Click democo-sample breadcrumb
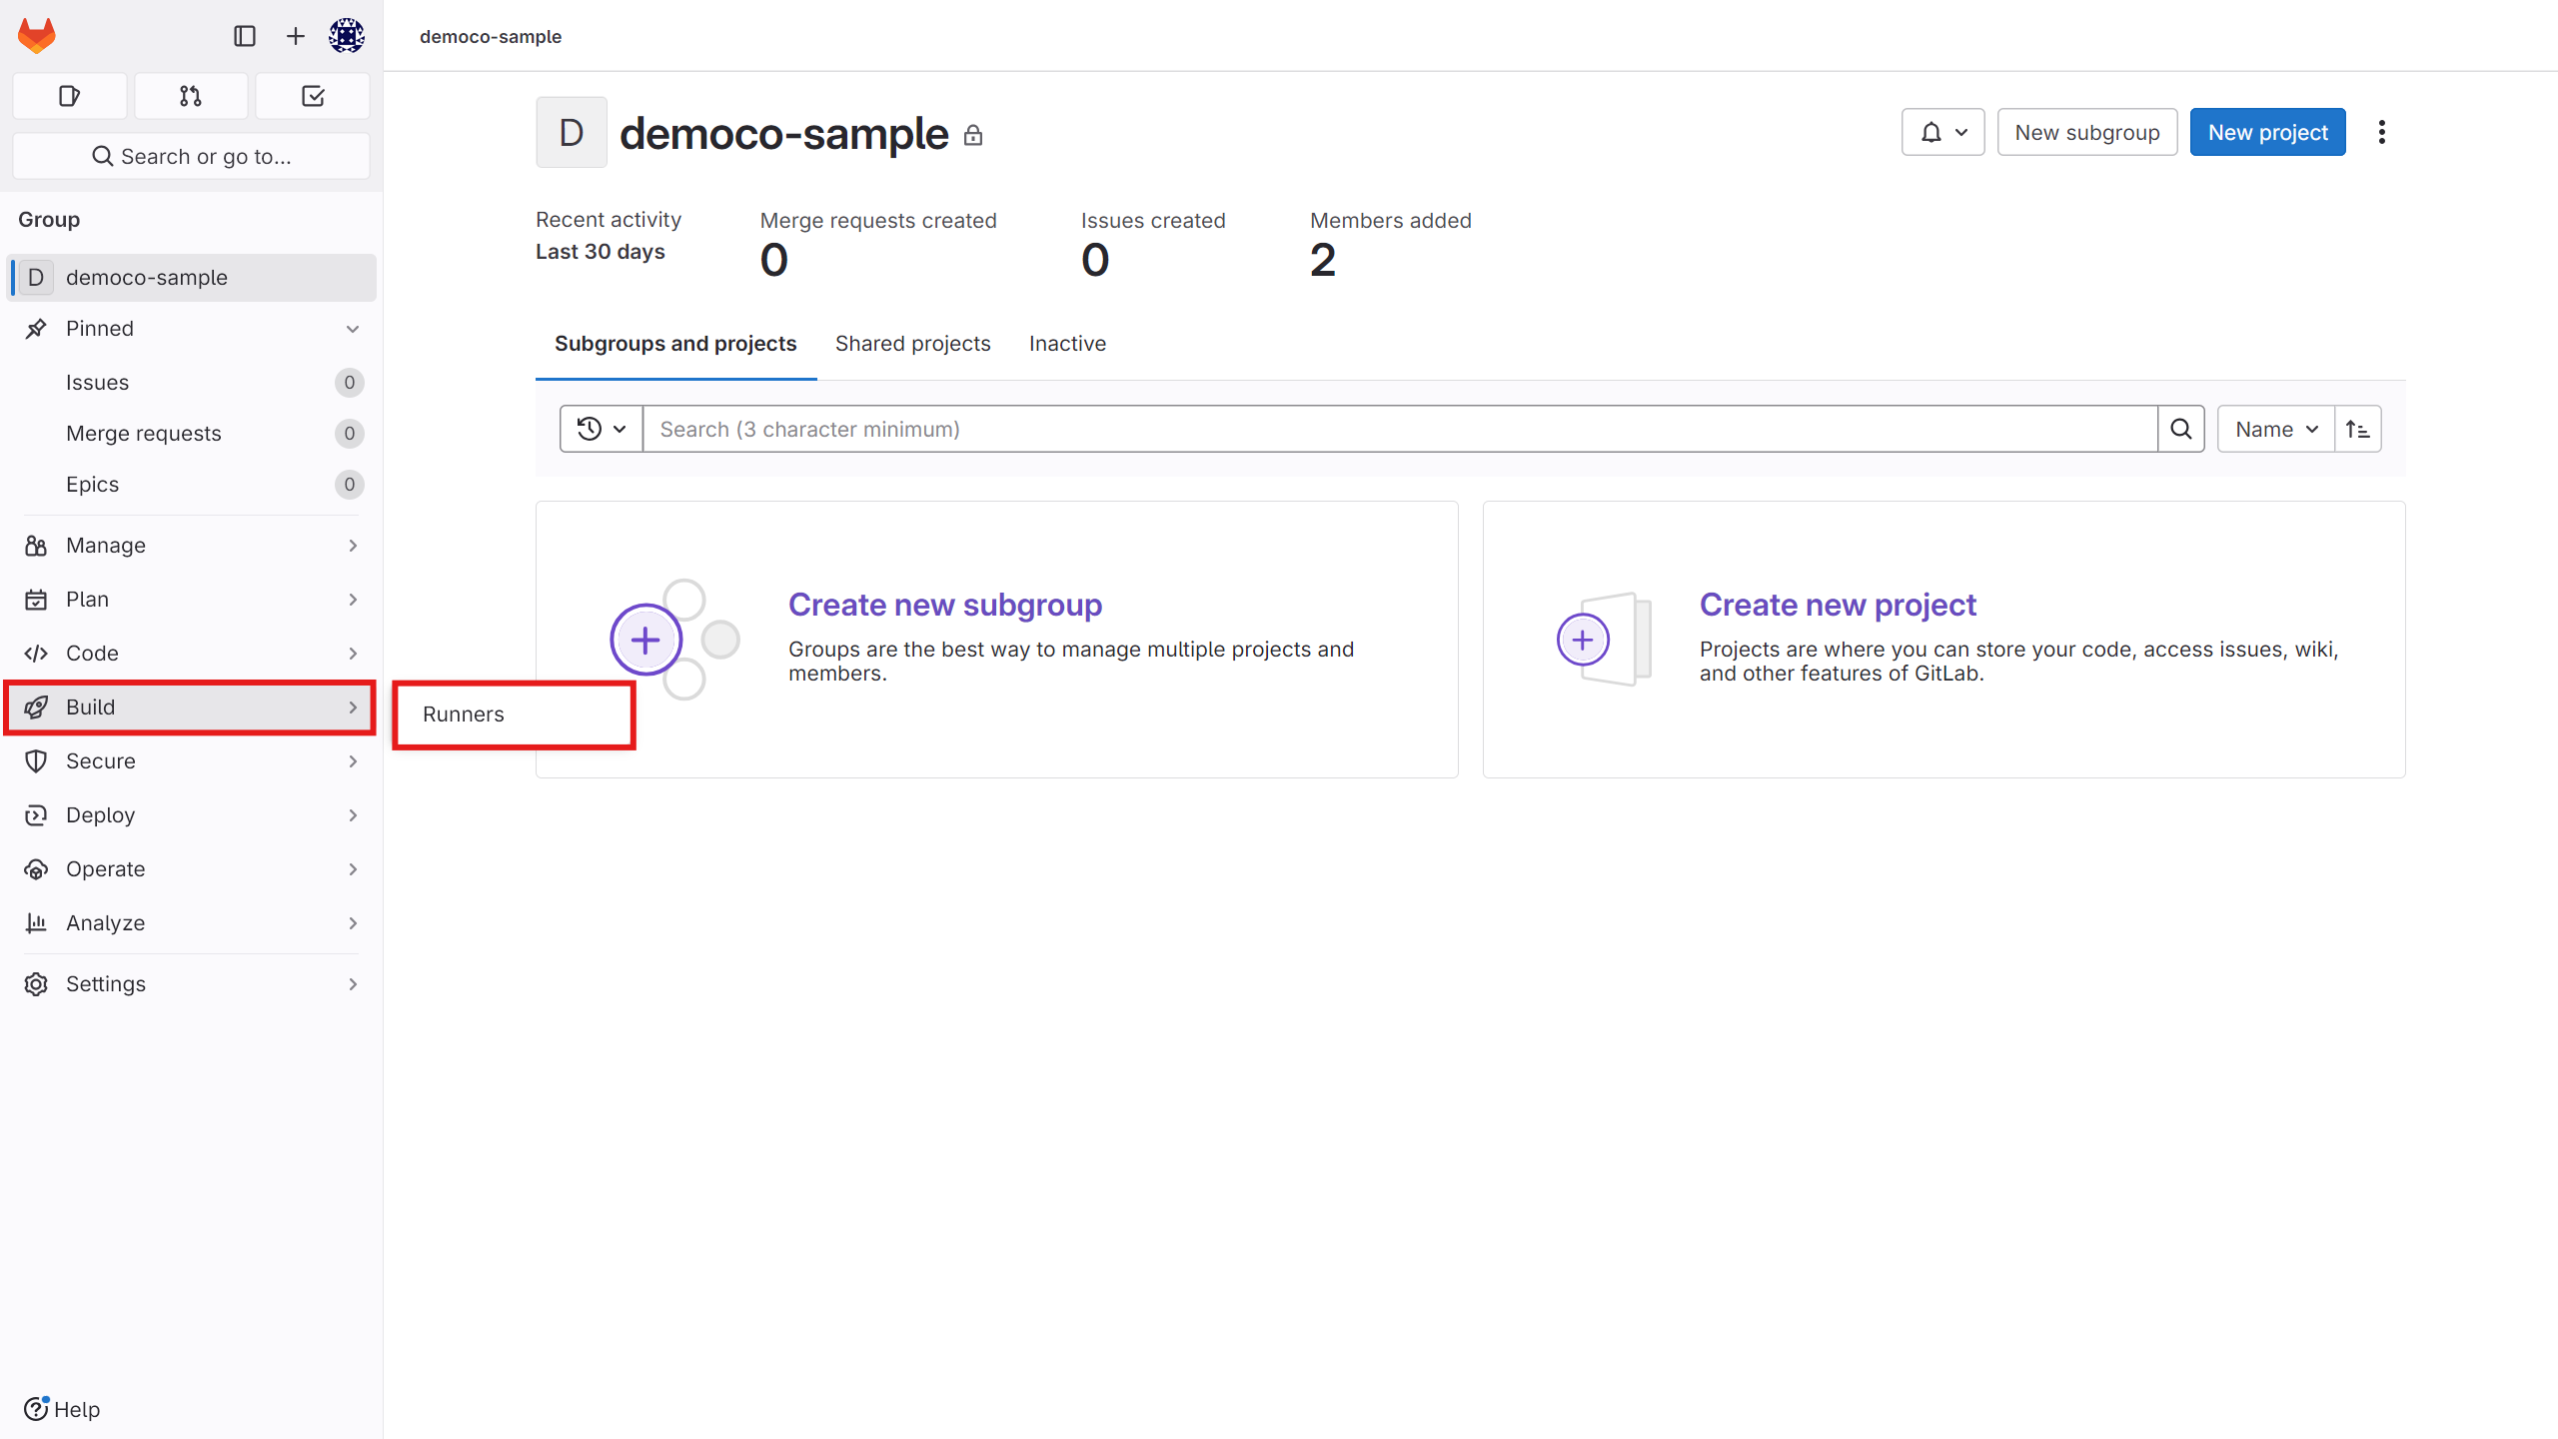This screenshot has height=1439, width=2558. [491, 36]
